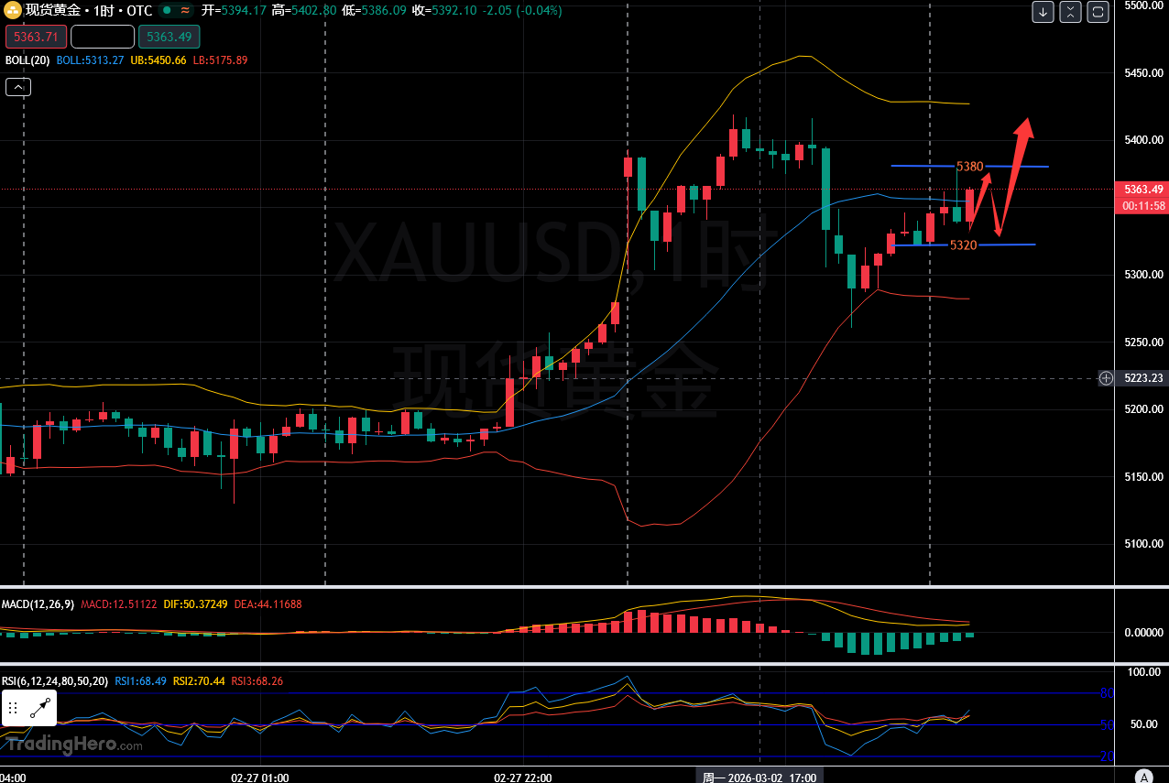This screenshot has height=783, width=1169.
Task: Click the -2.05 (-0.04%) change value
Action: point(521,11)
